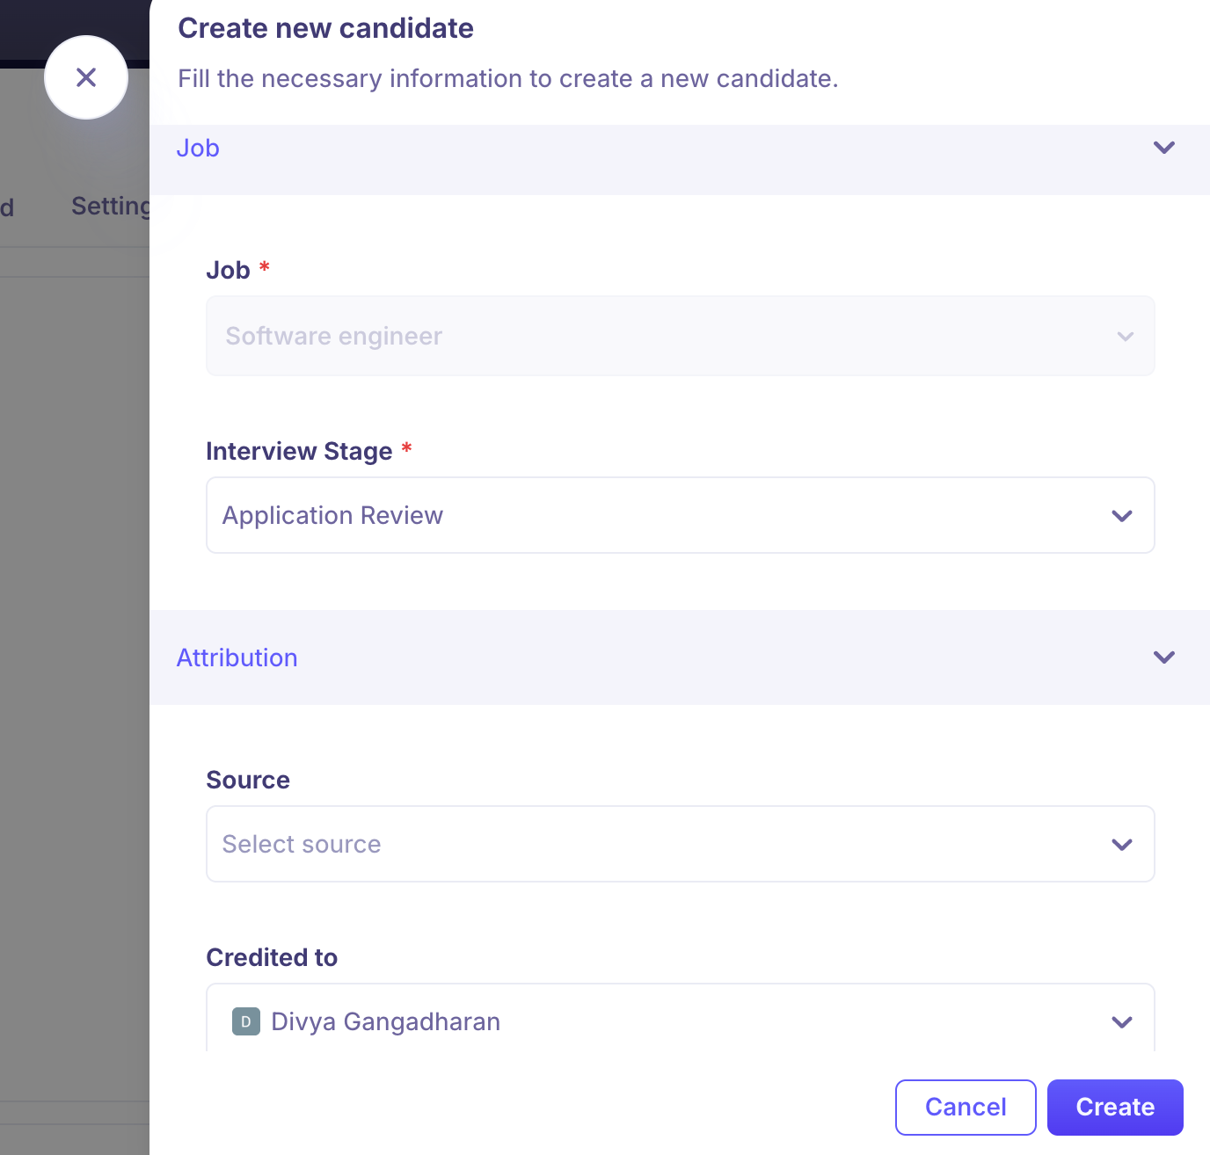The height and width of the screenshot is (1155, 1210).
Task: Click the D avatar for Divya
Action: point(246,1021)
